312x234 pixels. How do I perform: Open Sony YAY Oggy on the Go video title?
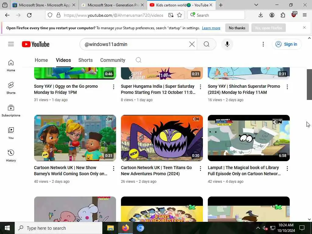click(x=66, y=89)
